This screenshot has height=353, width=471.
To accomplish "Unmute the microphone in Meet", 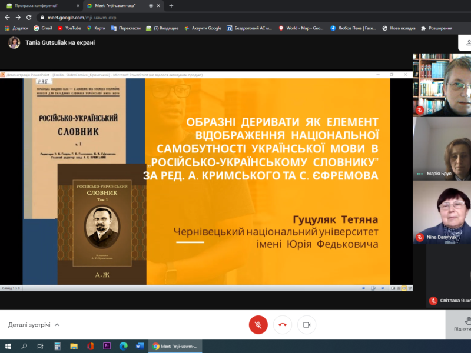I will click(x=258, y=324).
